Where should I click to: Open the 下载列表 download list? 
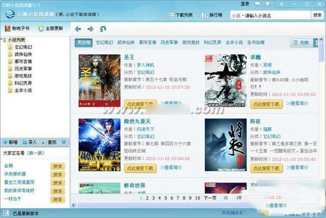click(x=180, y=15)
